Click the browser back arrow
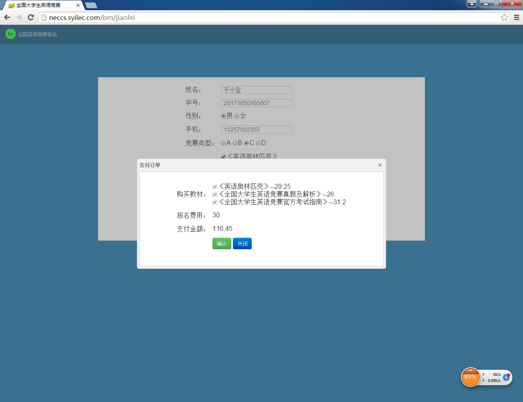This screenshot has height=402, width=523. [x=7, y=17]
